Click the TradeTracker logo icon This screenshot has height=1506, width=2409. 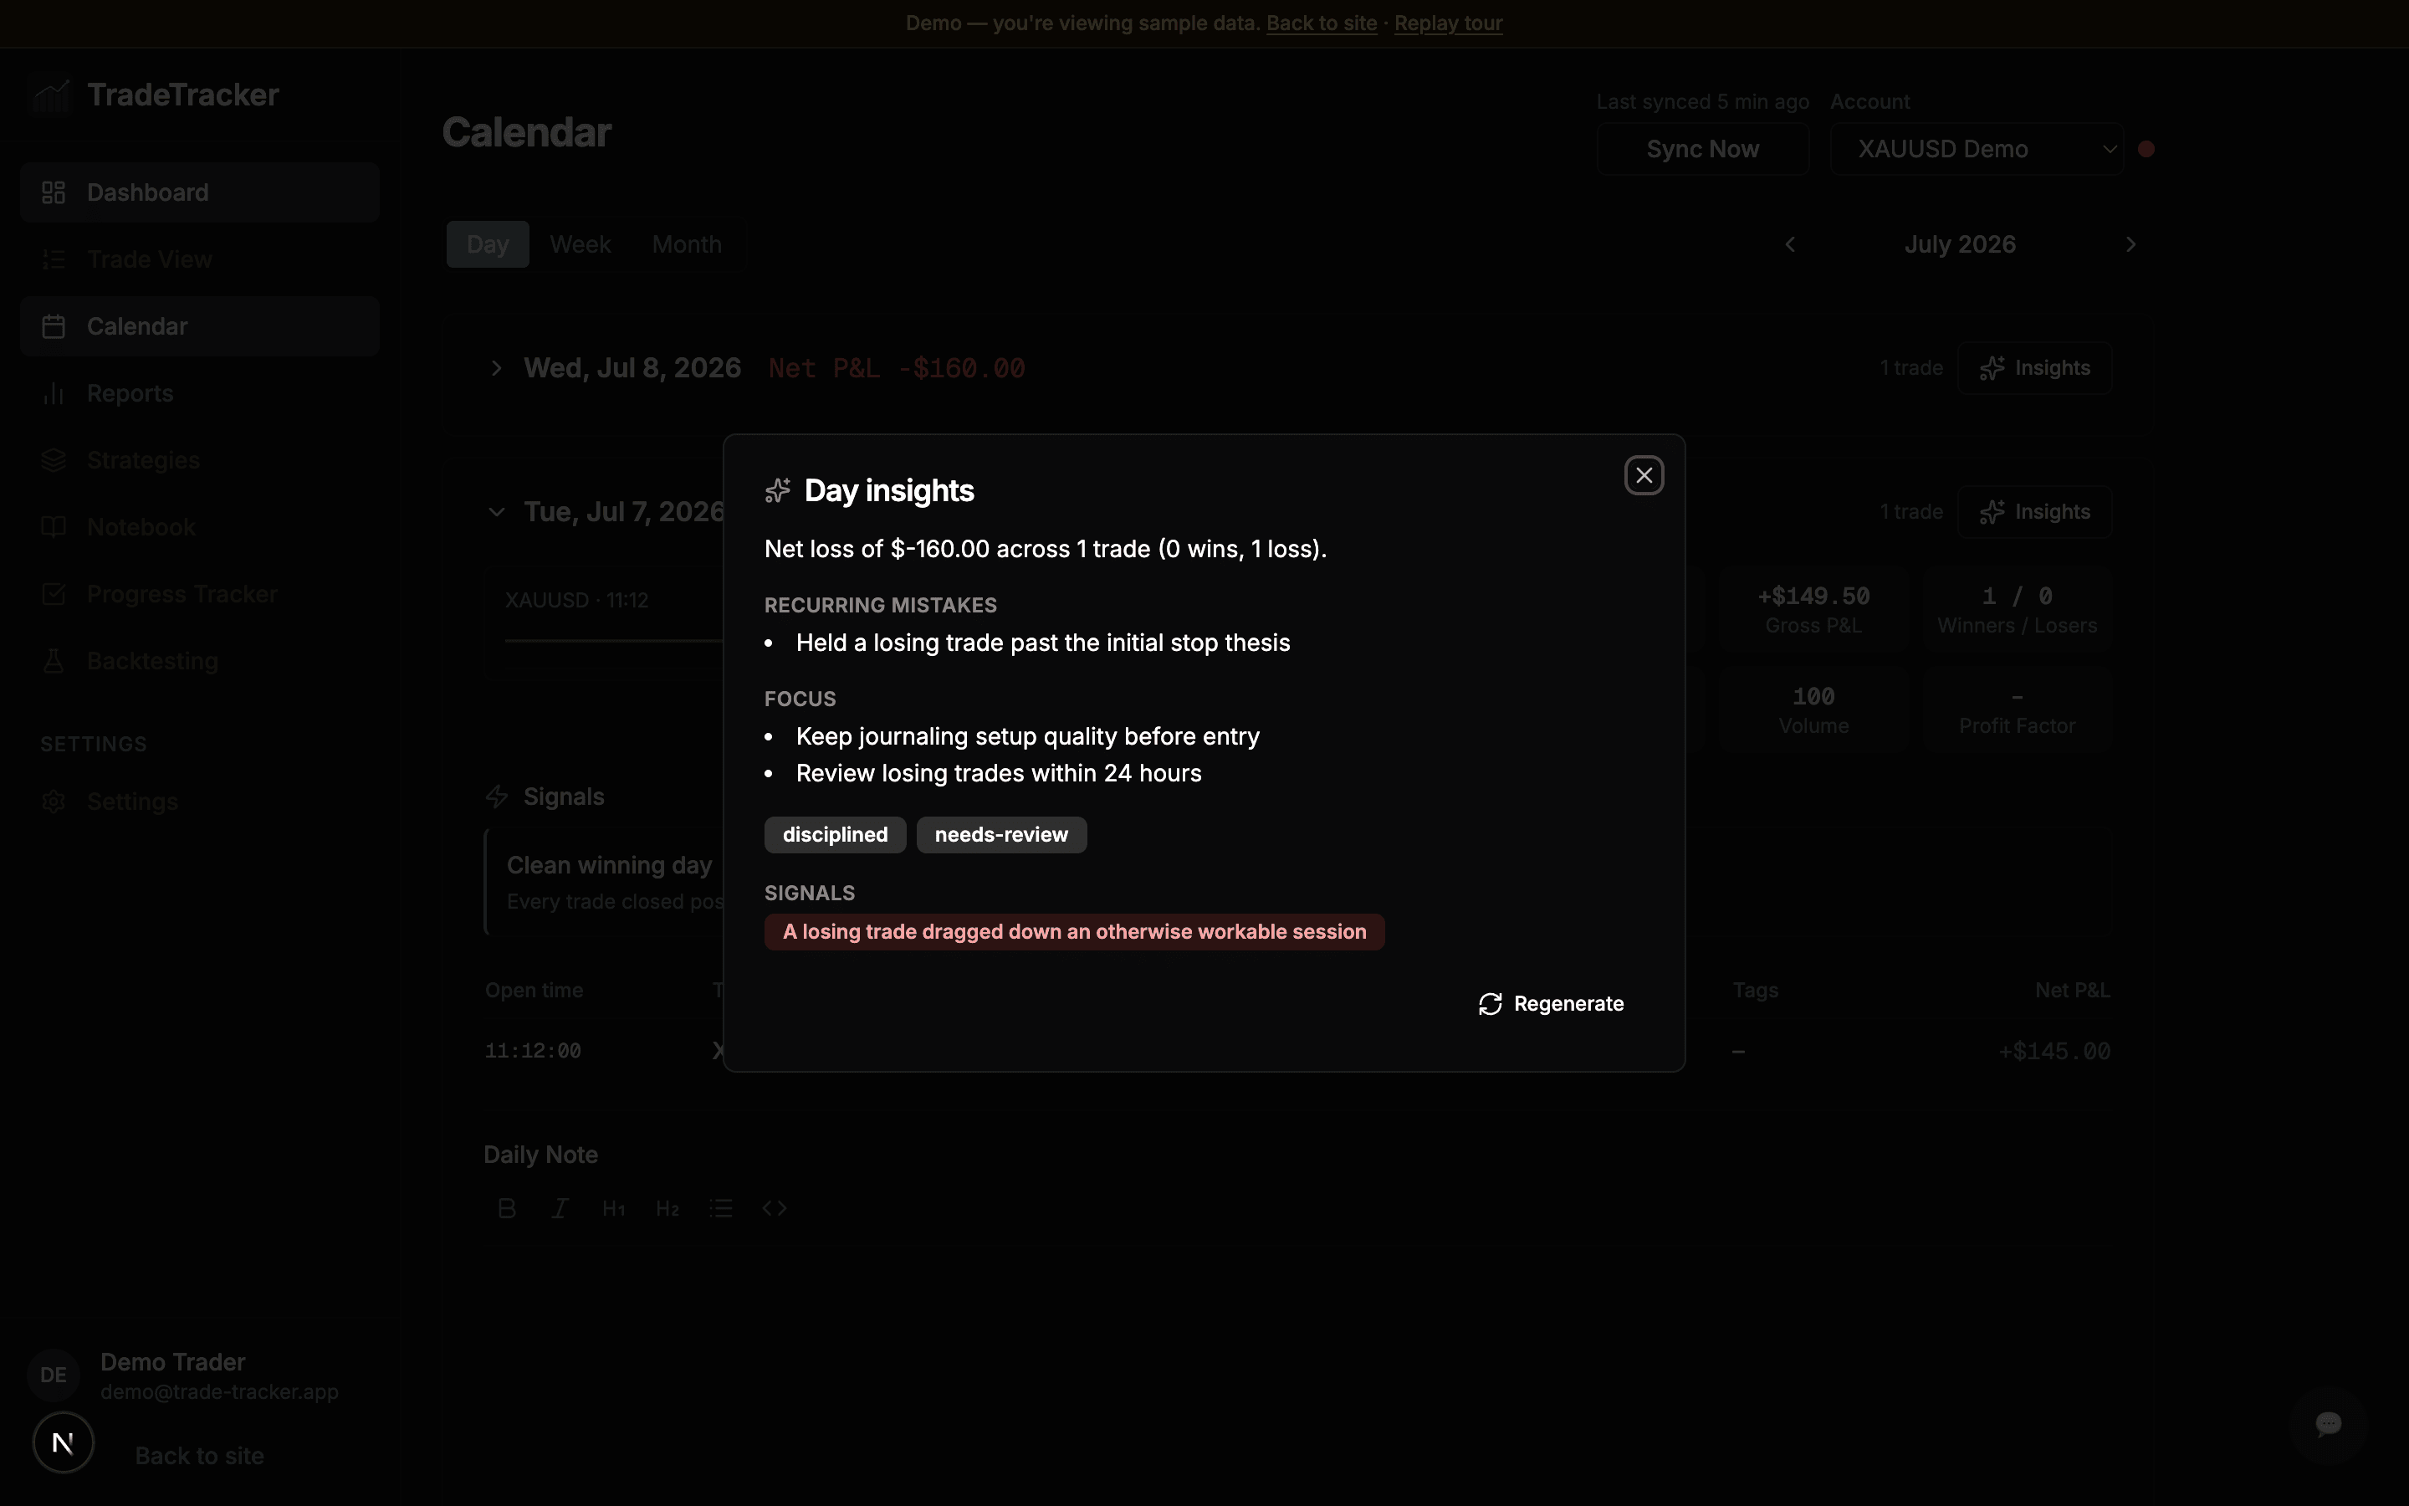tap(52, 95)
